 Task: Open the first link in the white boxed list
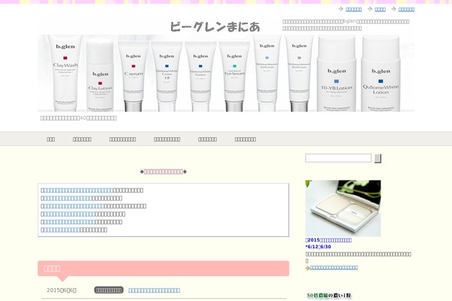coord(78,190)
